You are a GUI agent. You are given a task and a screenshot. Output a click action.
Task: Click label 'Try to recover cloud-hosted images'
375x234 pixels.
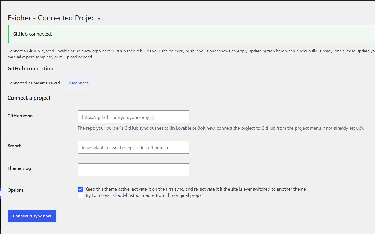tap(144, 195)
